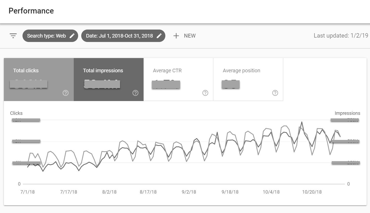Screen dimensions: 370x213
Task: Click the Last updated: 1/2/19 text
Action: [x=341, y=36]
